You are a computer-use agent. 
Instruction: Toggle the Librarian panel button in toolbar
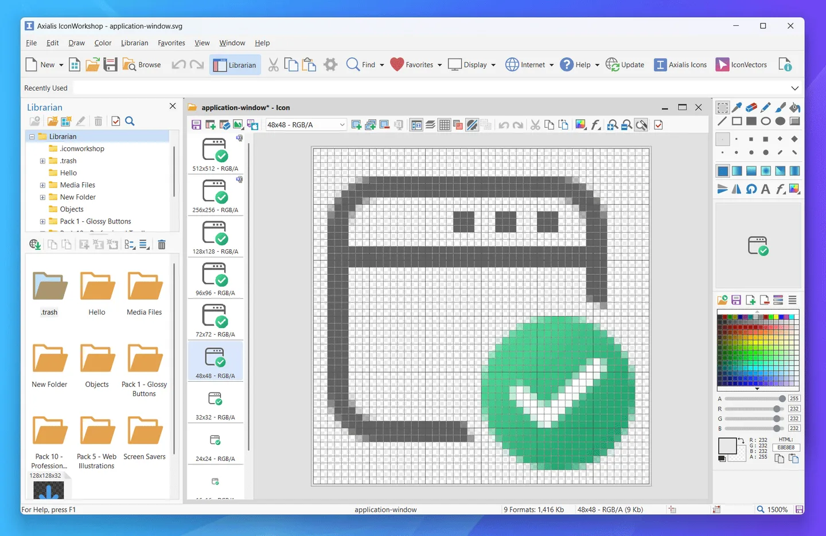(x=235, y=65)
